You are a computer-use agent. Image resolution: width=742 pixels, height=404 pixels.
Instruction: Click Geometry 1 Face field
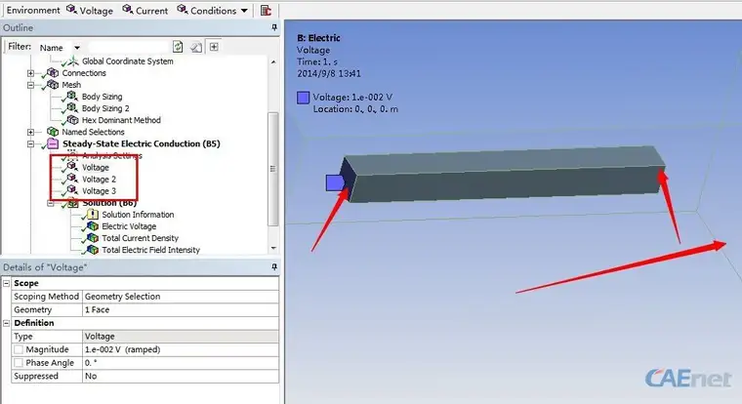pos(181,310)
